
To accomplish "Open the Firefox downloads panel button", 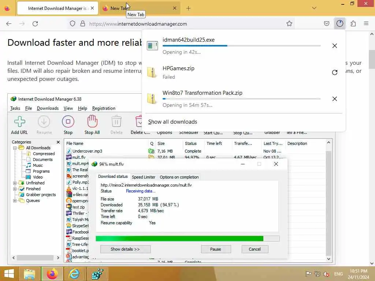I will tap(339, 23).
